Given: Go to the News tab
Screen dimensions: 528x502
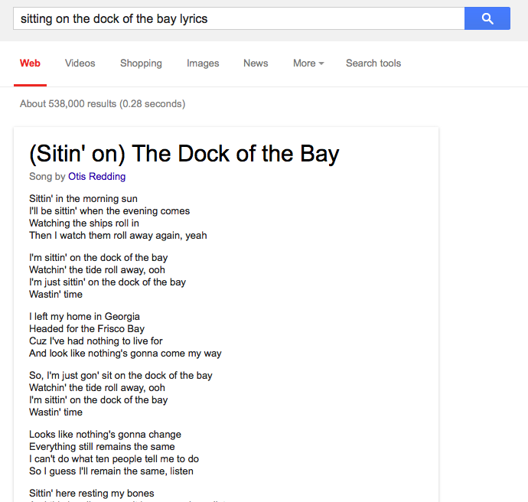Looking at the screenshot, I should pos(256,64).
